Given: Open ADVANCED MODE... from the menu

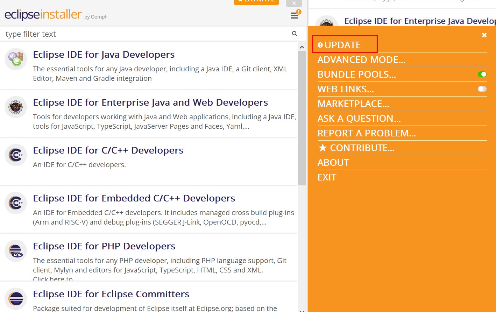Looking at the screenshot, I should (x=361, y=60).
